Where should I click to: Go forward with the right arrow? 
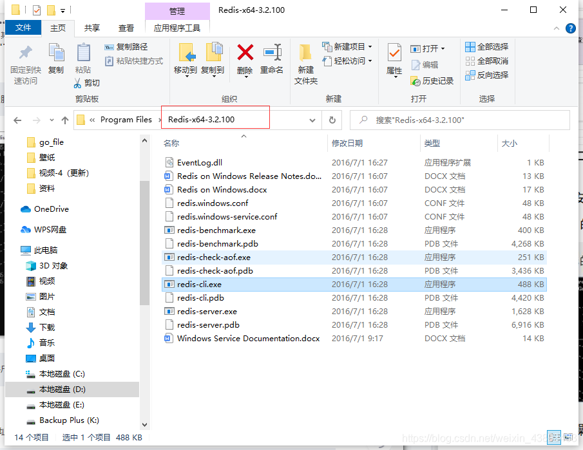(37, 120)
